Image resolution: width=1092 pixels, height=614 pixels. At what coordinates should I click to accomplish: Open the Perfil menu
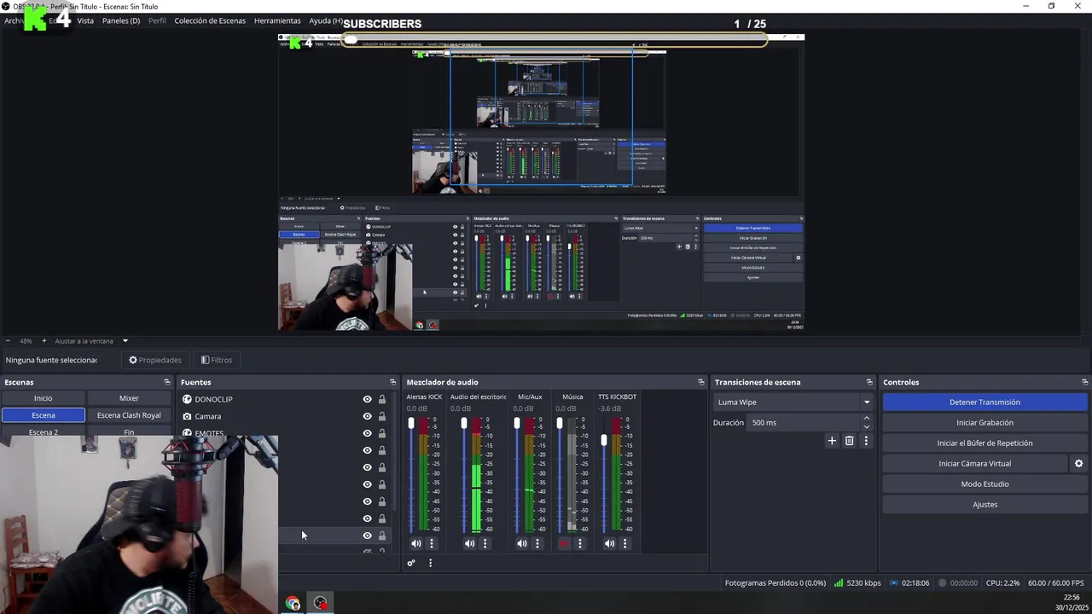(x=157, y=20)
